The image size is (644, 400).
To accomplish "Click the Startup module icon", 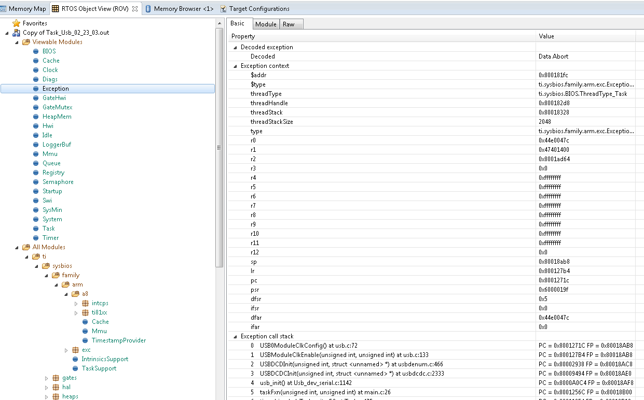I will coord(36,191).
